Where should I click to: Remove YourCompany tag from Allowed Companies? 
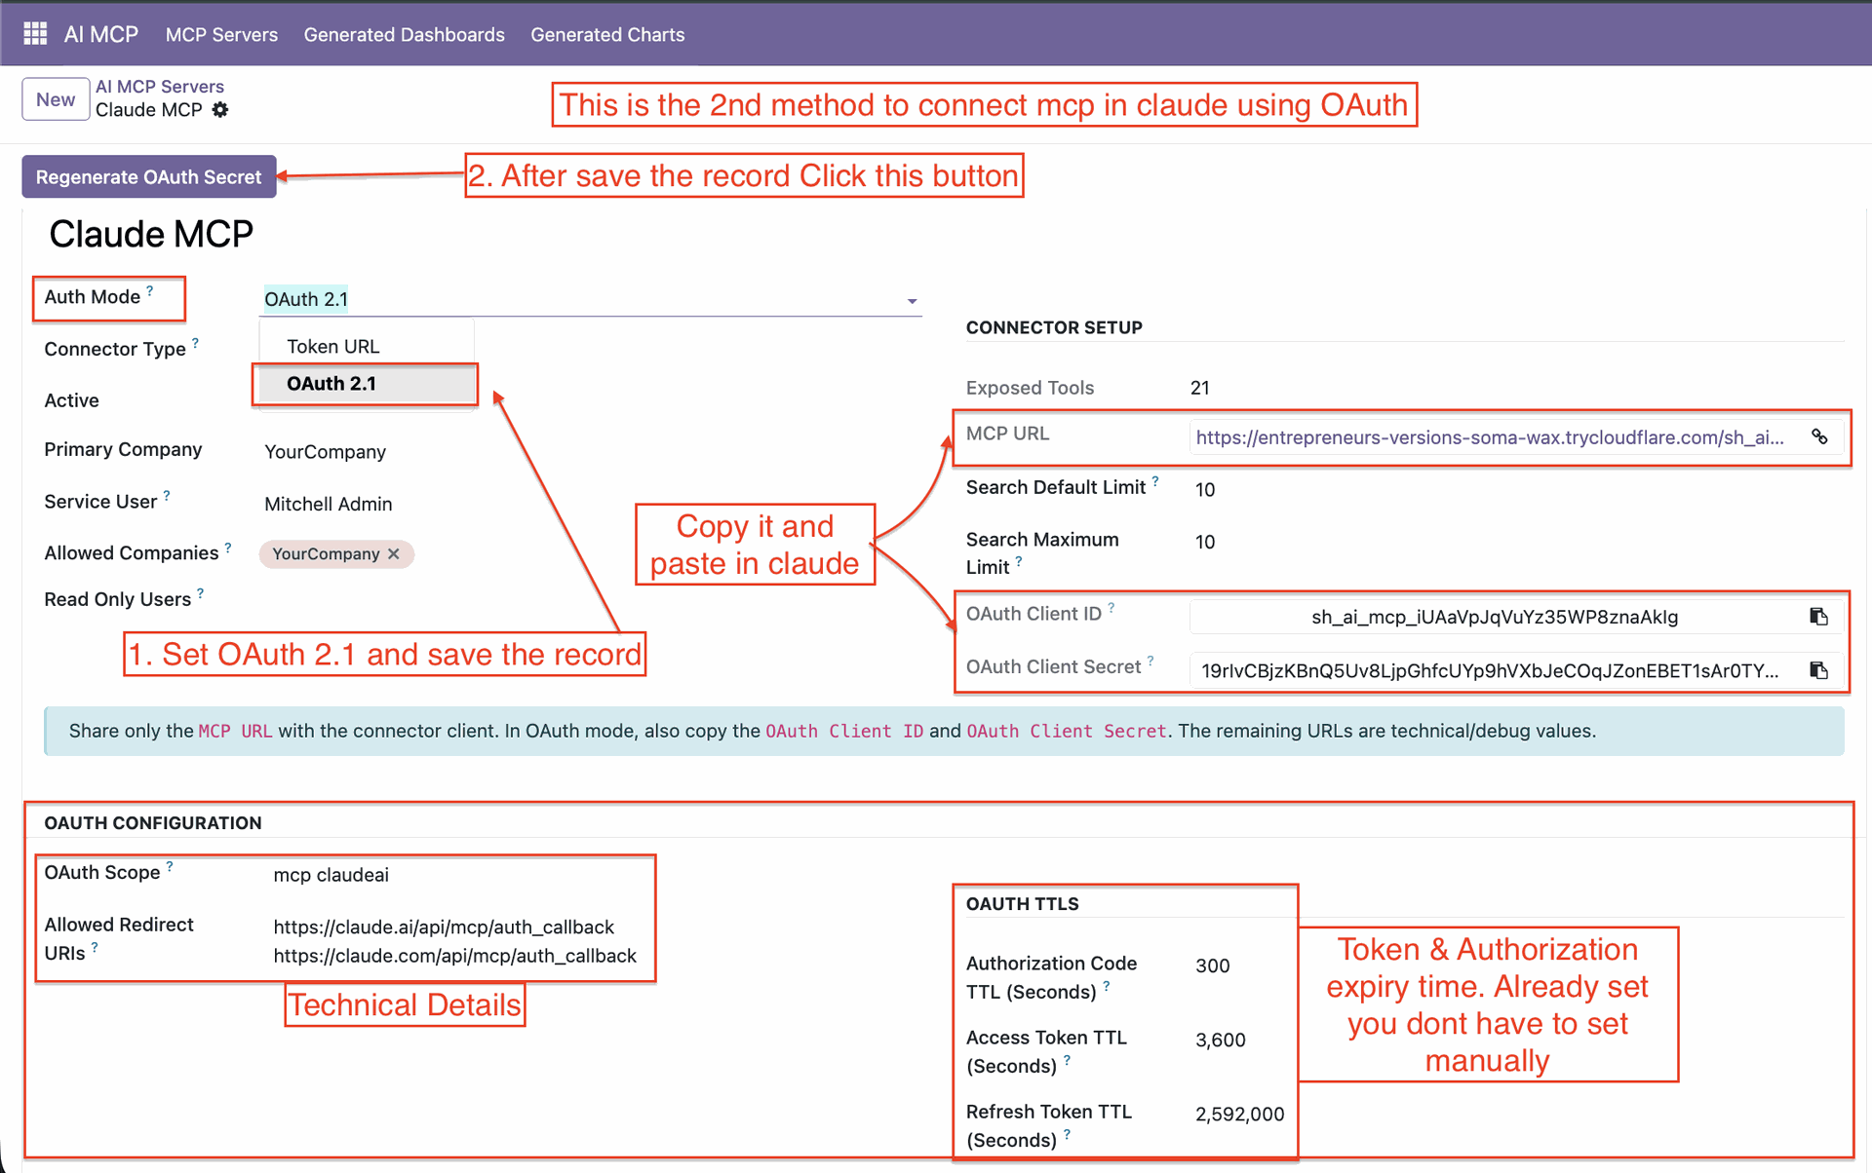pos(394,553)
